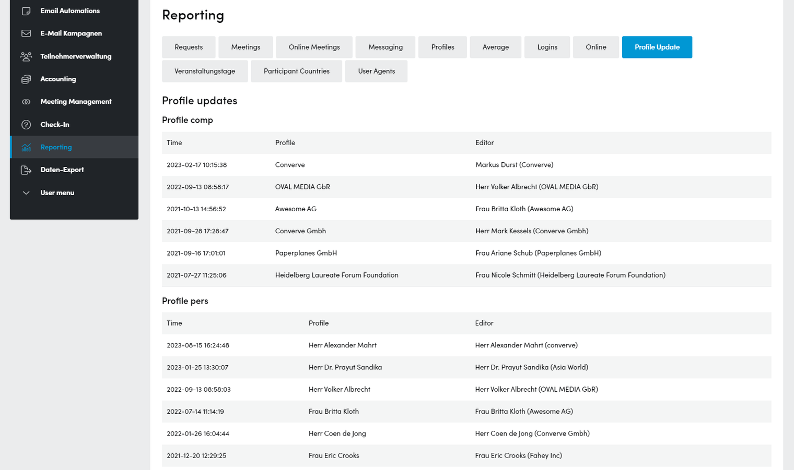The height and width of the screenshot is (470, 794).
Task: Switch to the Requests tab
Action: click(x=189, y=47)
